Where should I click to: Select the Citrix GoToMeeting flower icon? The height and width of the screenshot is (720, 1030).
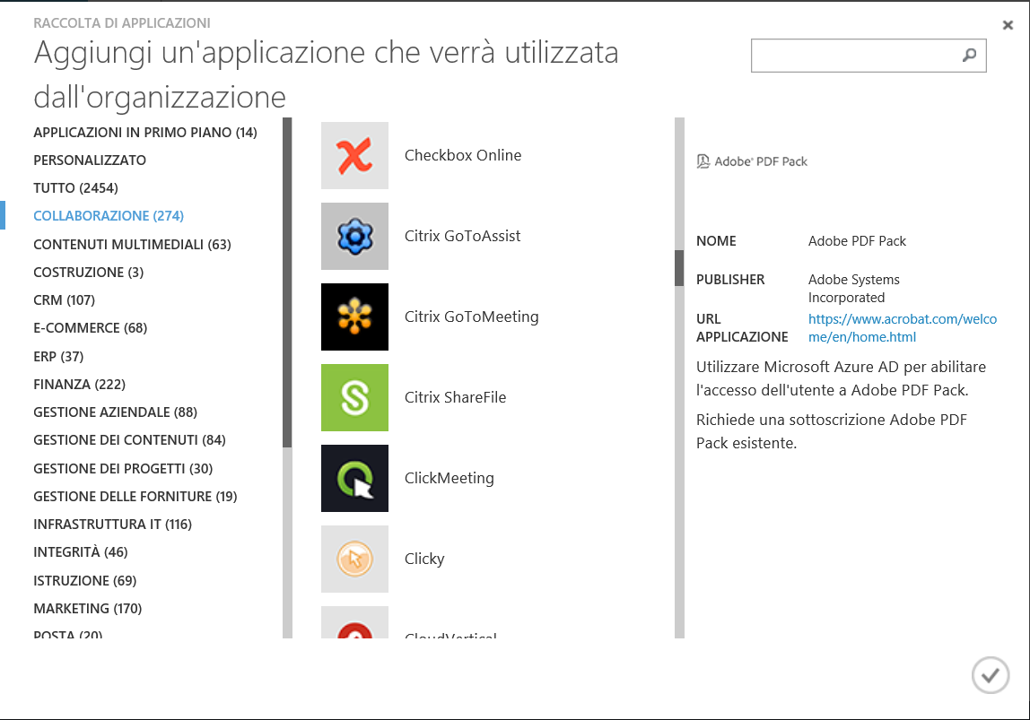click(354, 317)
